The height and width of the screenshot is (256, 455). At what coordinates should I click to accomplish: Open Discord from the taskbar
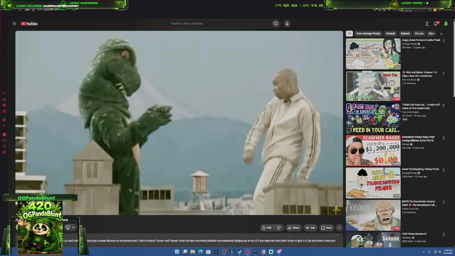(279, 252)
